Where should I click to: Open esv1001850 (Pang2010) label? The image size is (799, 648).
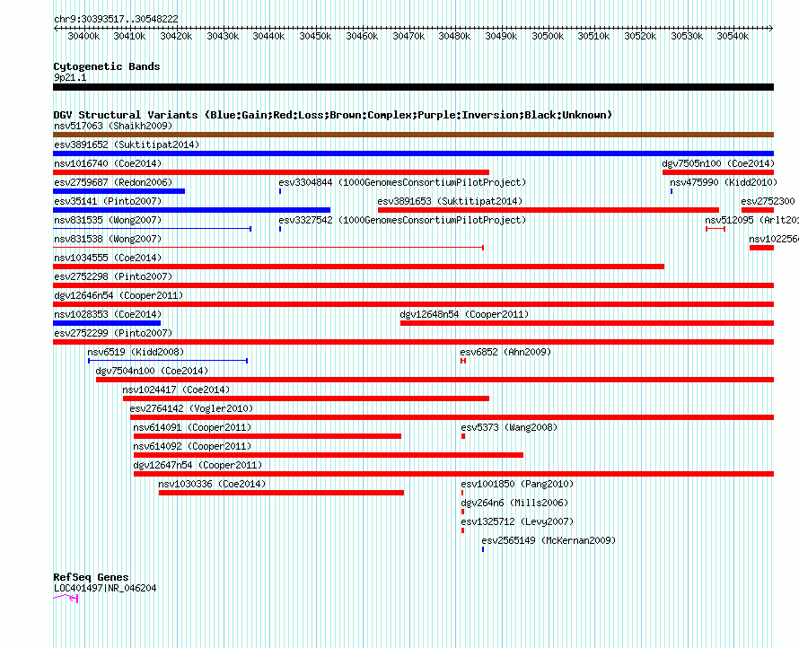517,484
